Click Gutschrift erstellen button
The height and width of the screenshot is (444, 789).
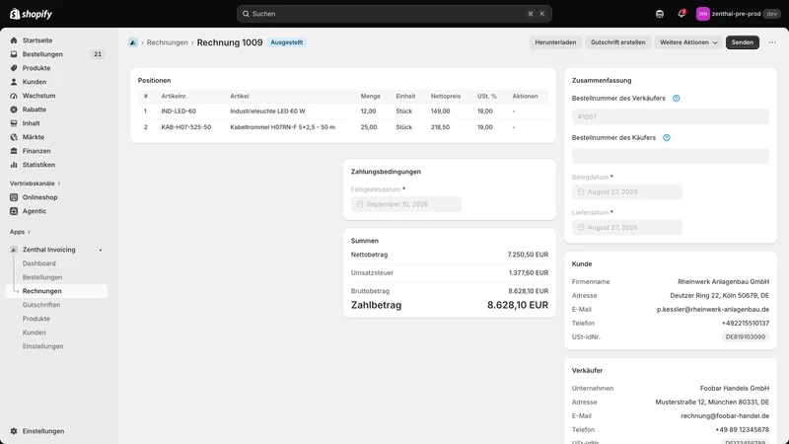coord(618,42)
